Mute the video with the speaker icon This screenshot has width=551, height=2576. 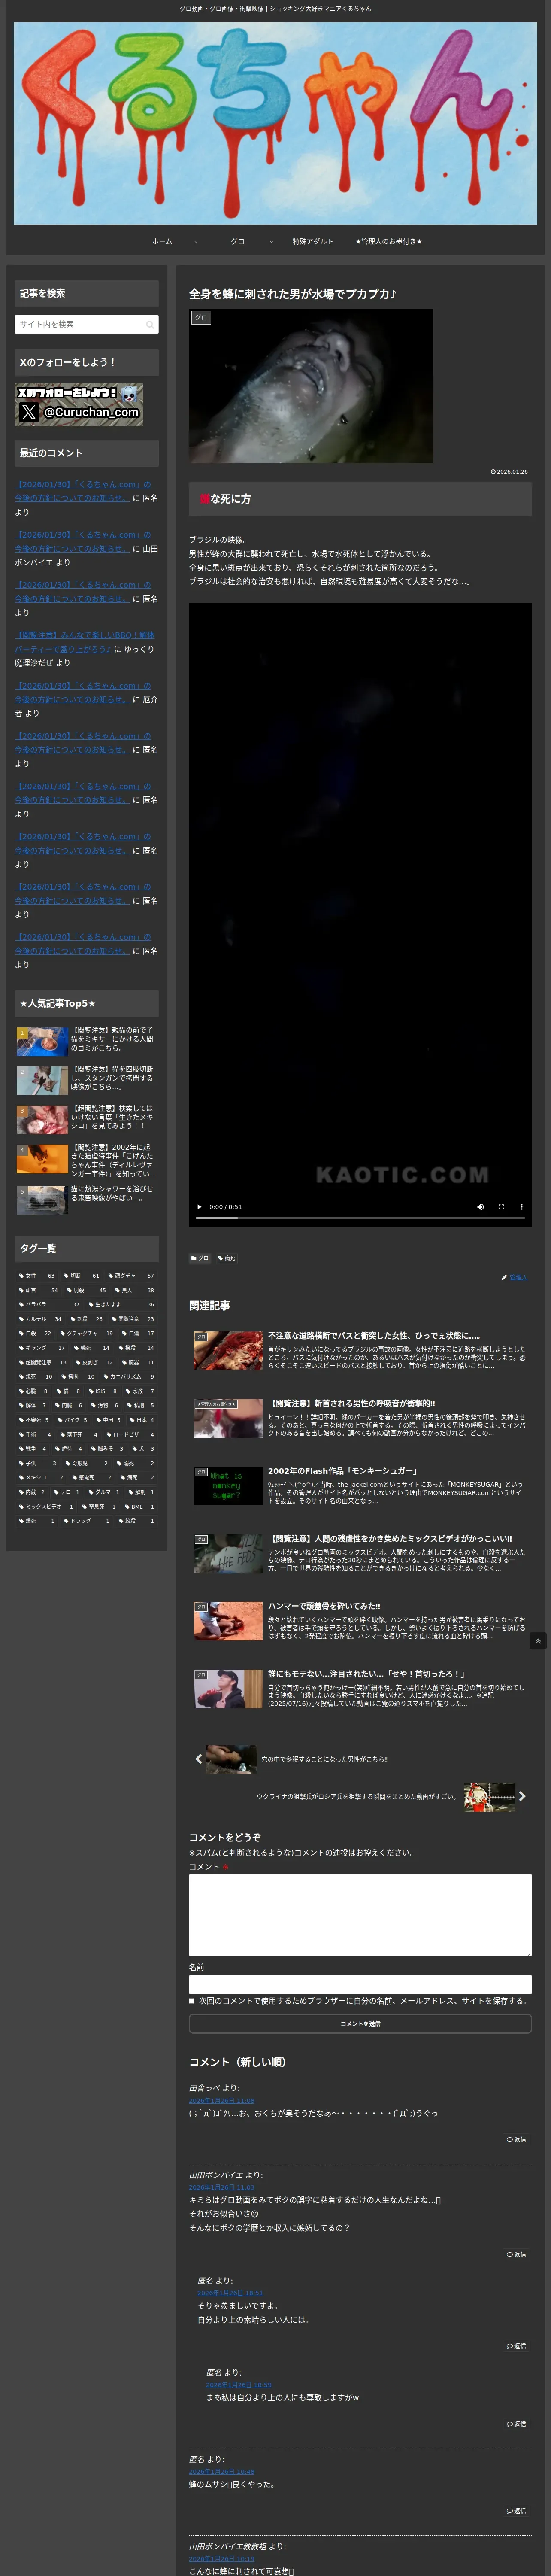coord(480,1206)
